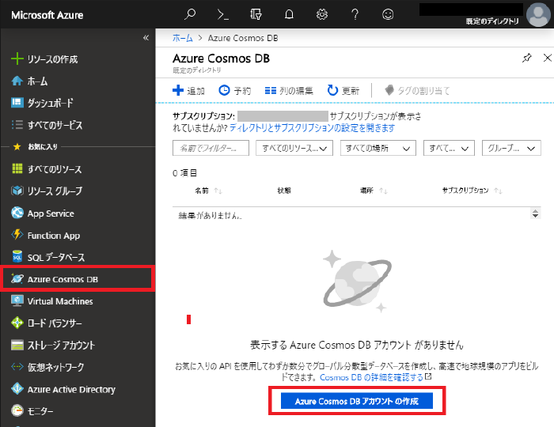This screenshot has width=554, height=427.
Task: Click the お気に入り star heading
Action: 35,146
